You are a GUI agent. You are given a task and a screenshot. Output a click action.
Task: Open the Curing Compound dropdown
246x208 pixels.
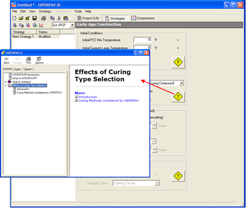pyautogui.click(x=181, y=83)
